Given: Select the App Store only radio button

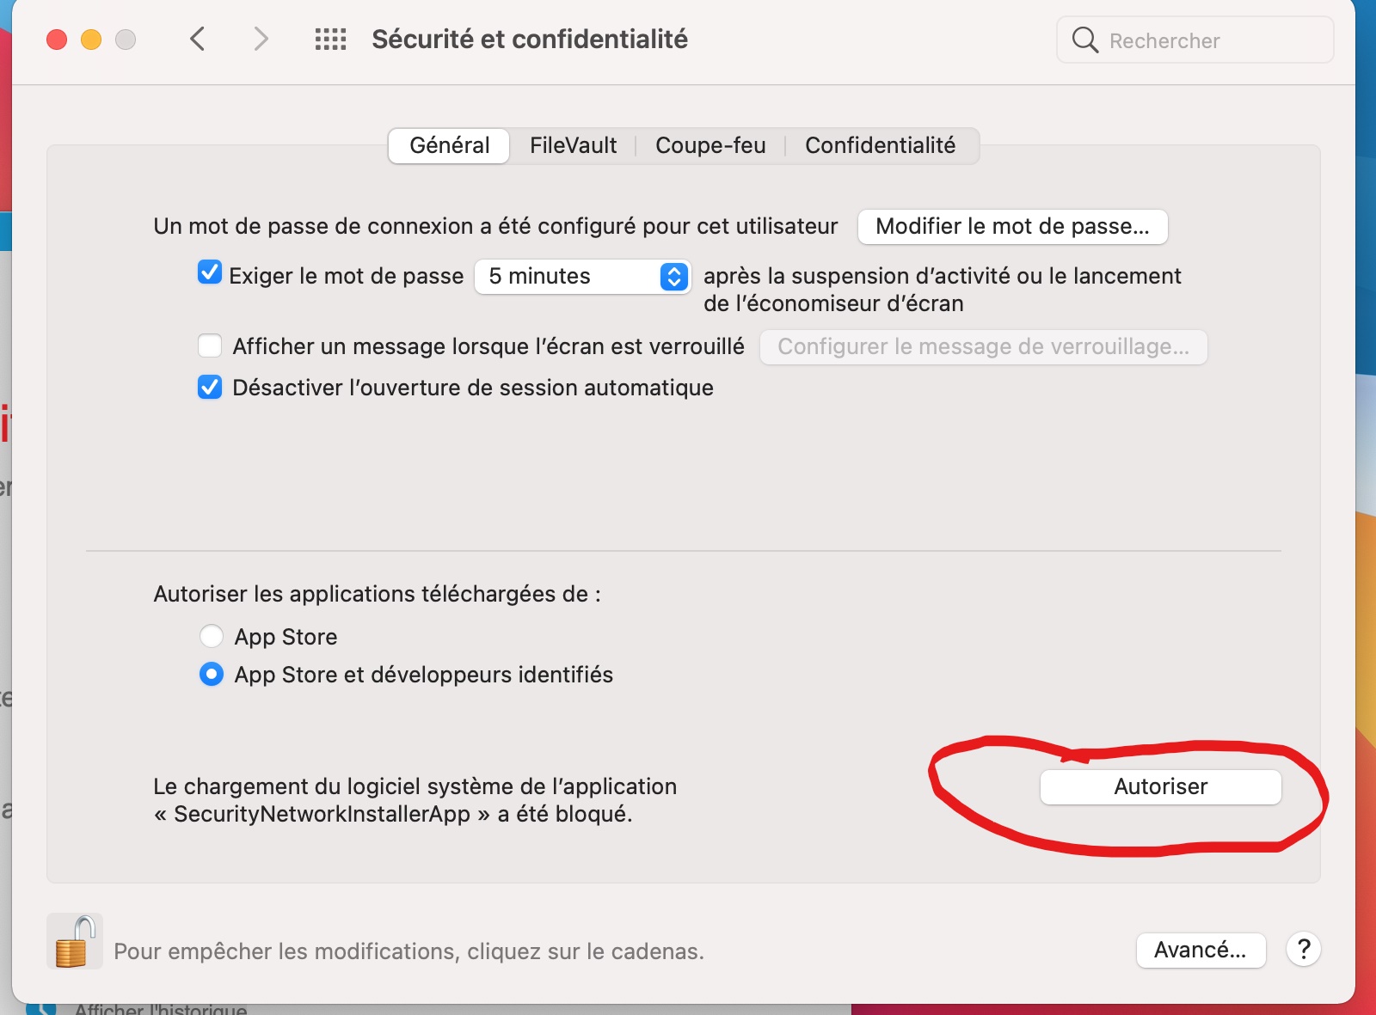Looking at the screenshot, I should (x=212, y=636).
